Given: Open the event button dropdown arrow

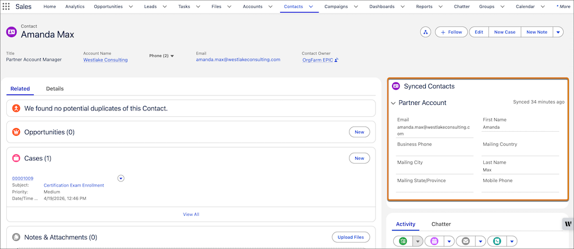Looking at the screenshot, I should [449, 241].
